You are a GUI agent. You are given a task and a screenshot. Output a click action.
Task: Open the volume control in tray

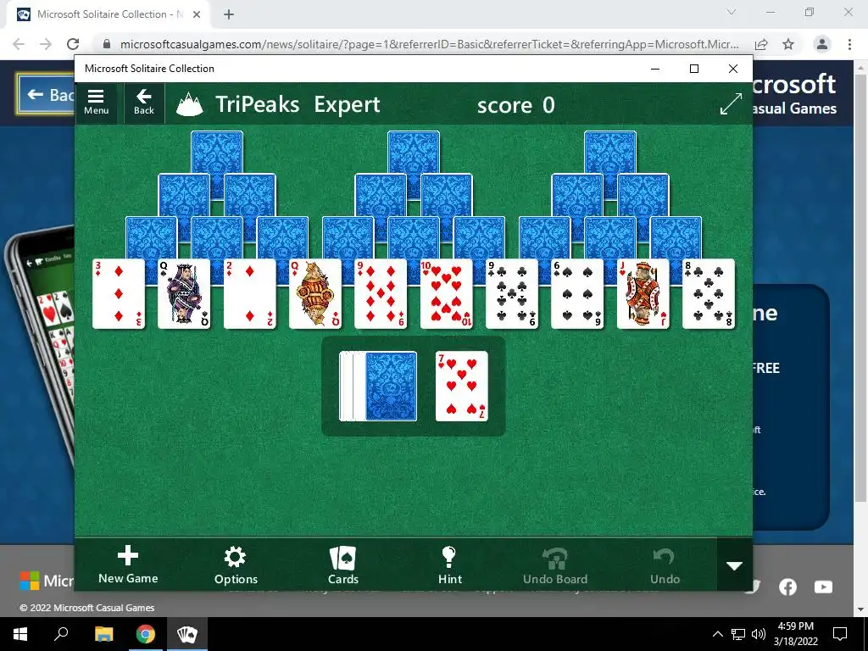(x=759, y=634)
